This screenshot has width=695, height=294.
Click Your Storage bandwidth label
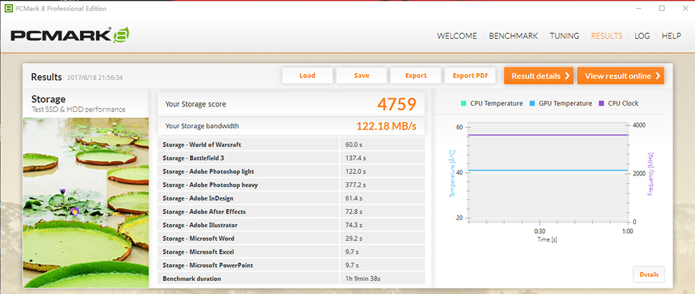pyautogui.click(x=202, y=126)
